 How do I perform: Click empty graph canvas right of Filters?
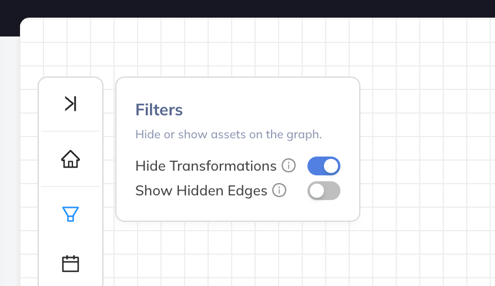coord(426,148)
